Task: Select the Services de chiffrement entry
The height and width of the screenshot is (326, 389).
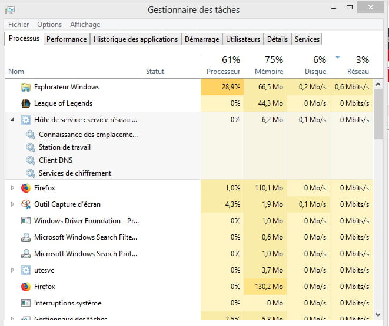Action: pyautogui.click(x=75, y=173)
